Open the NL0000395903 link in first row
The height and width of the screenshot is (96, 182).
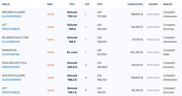[x=12, y=16]
